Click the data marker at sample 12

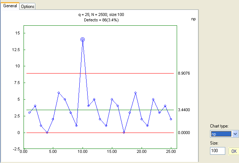click(x=94, y=99)
